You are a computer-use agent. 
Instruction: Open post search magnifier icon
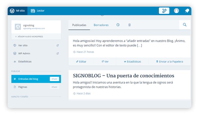pyautogui.click(x=185, y=25)
